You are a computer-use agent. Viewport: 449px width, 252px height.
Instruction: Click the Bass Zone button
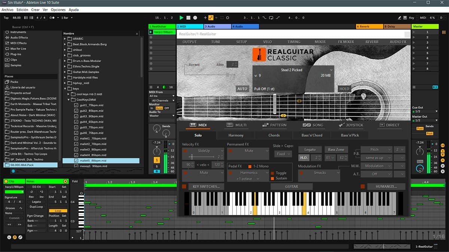[x=336, y=149]
